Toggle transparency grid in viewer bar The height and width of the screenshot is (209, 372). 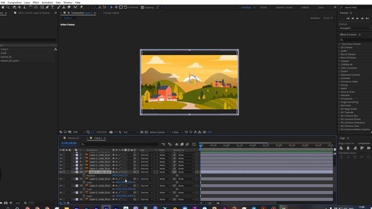coord(146,132)
